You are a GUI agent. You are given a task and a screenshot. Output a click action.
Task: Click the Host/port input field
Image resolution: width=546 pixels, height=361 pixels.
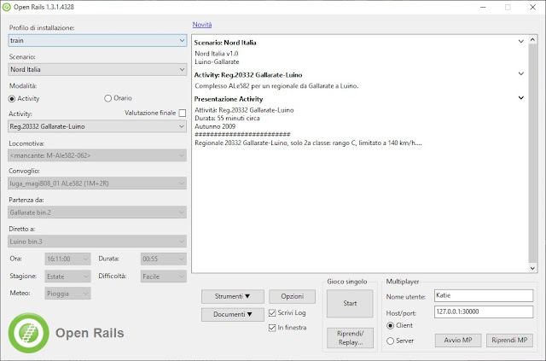484,312
